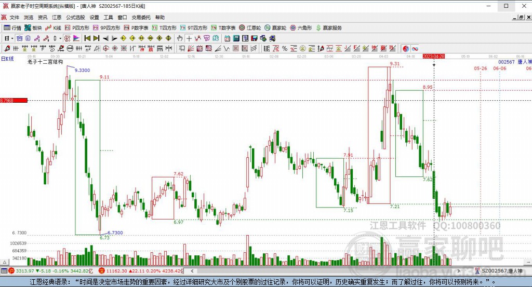Click the 2023-04-28 date marker on the timeline

434,56
